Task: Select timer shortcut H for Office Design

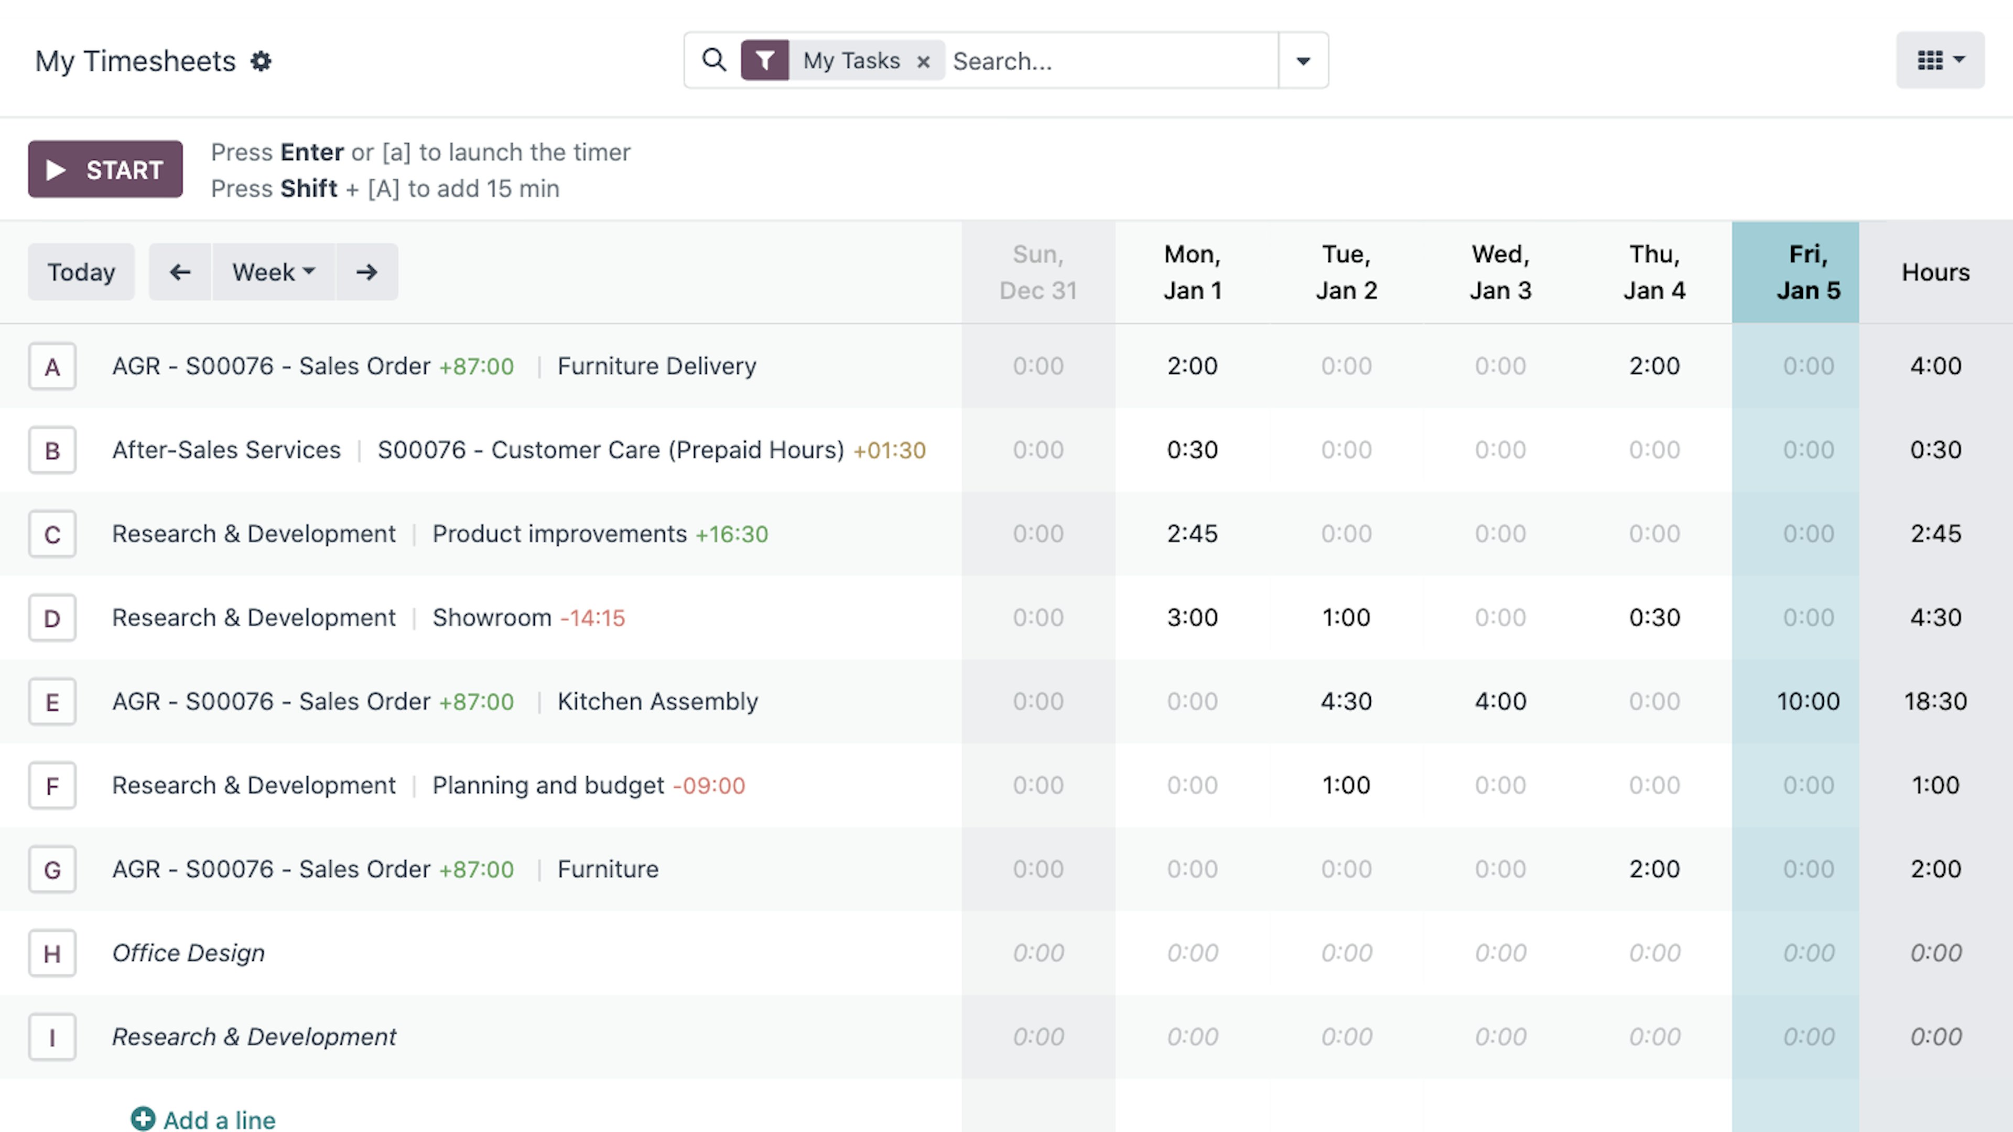Action: [52, 953]
